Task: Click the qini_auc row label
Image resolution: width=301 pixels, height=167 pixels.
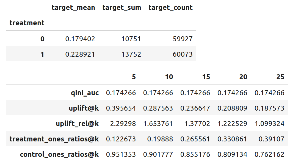Action: point(85,93)
